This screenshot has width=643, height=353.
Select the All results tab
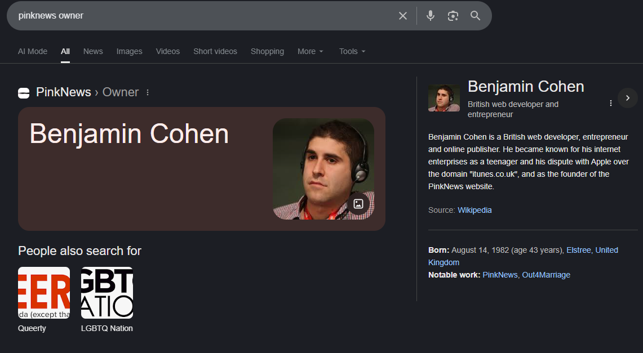coord(65,51)
